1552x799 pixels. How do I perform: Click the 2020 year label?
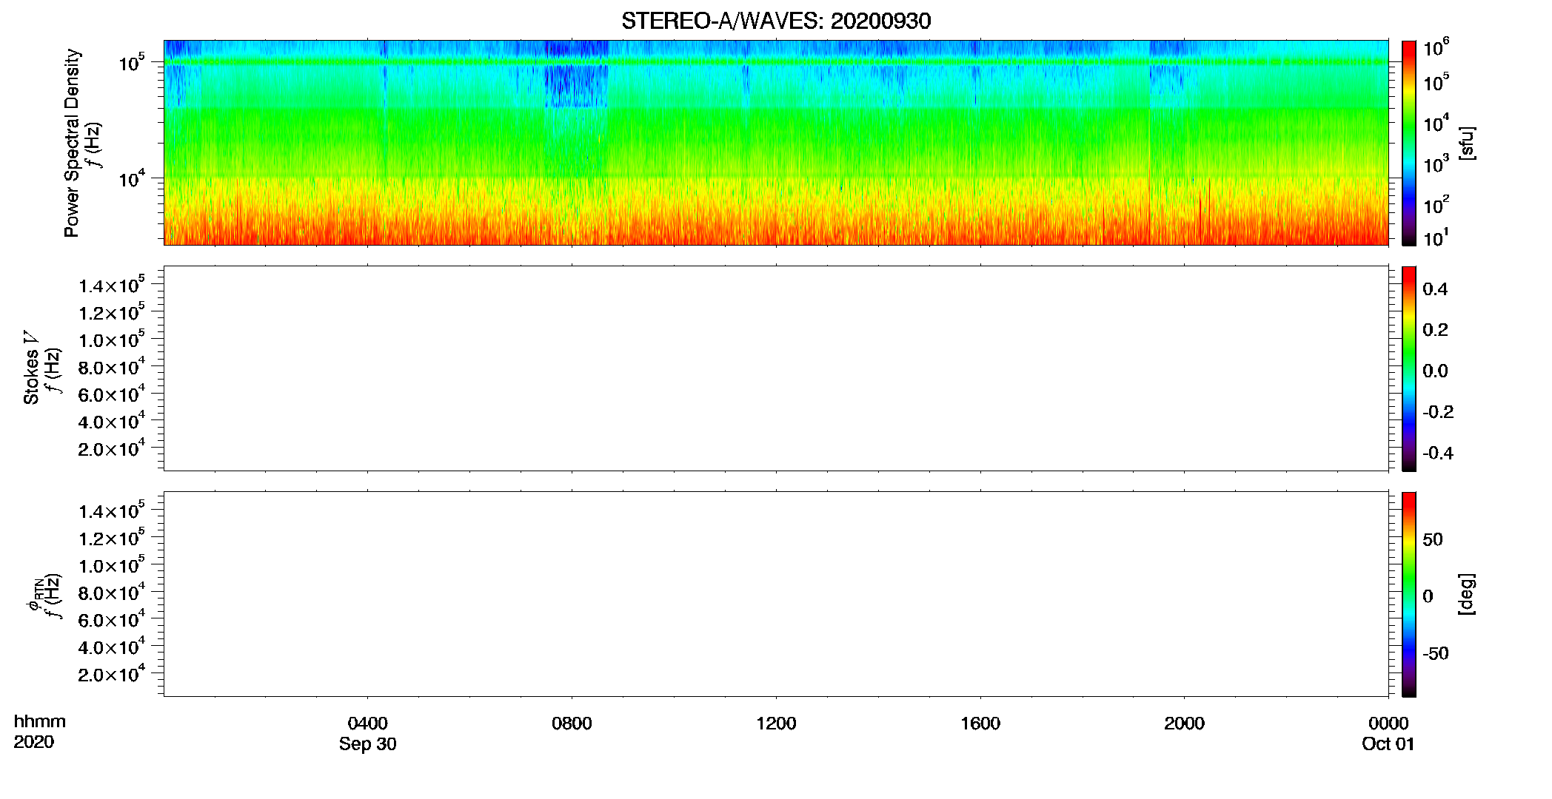33,742
